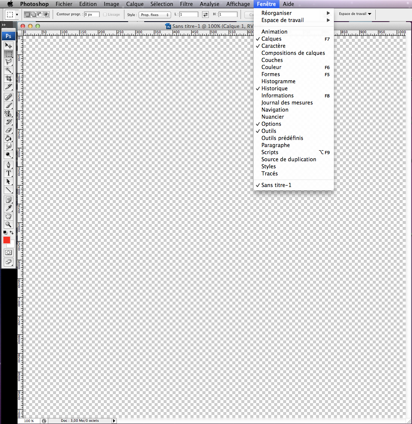The height and width of the screenshot is (424, 412).
Task: Choose Add to selection mode
Action: pos(33,15)
